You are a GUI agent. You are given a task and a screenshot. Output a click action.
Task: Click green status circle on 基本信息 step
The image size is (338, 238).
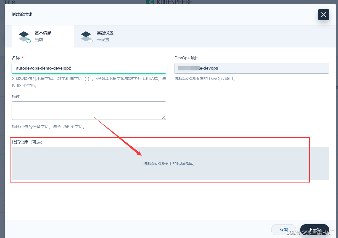[28, 41]
